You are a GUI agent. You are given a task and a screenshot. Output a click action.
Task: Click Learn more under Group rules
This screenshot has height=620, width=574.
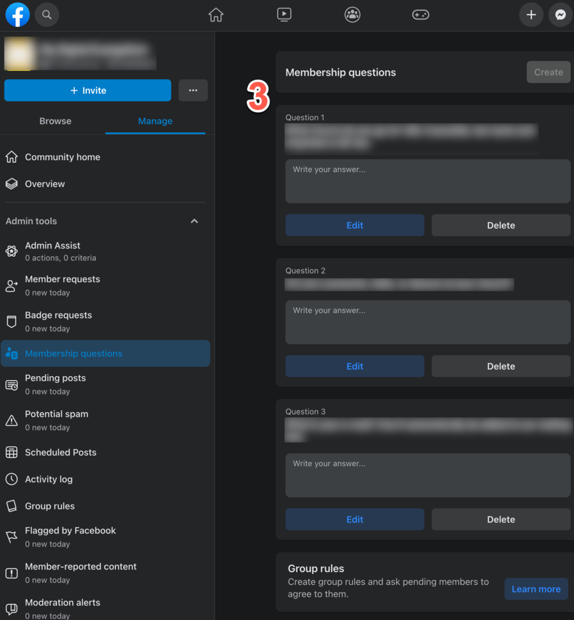point(536,589)
